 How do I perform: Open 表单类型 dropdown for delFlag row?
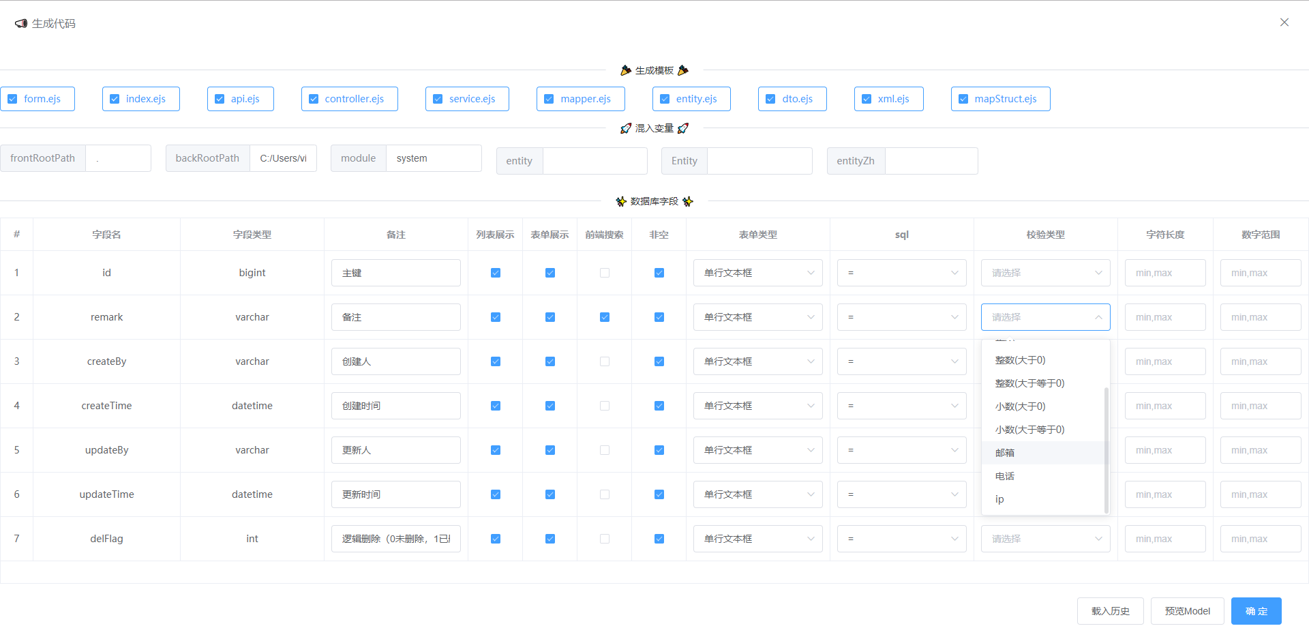point(758,539)
